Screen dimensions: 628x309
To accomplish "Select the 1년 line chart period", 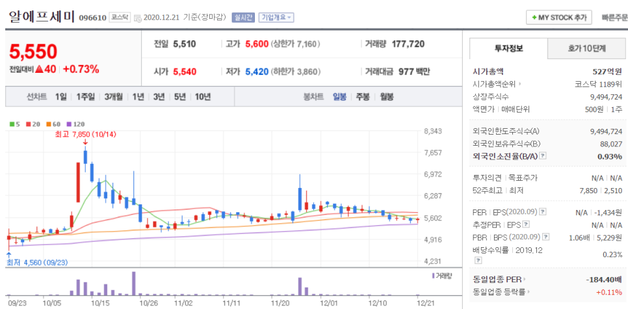I will click(138, 96).
